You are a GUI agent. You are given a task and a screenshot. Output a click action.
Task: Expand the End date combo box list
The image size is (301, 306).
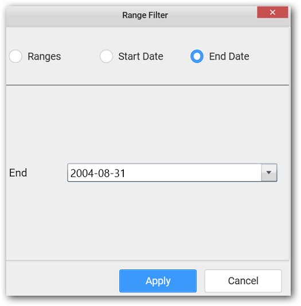click(269, 172)
